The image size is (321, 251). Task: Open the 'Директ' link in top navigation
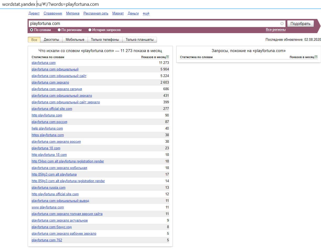(34, 13)
